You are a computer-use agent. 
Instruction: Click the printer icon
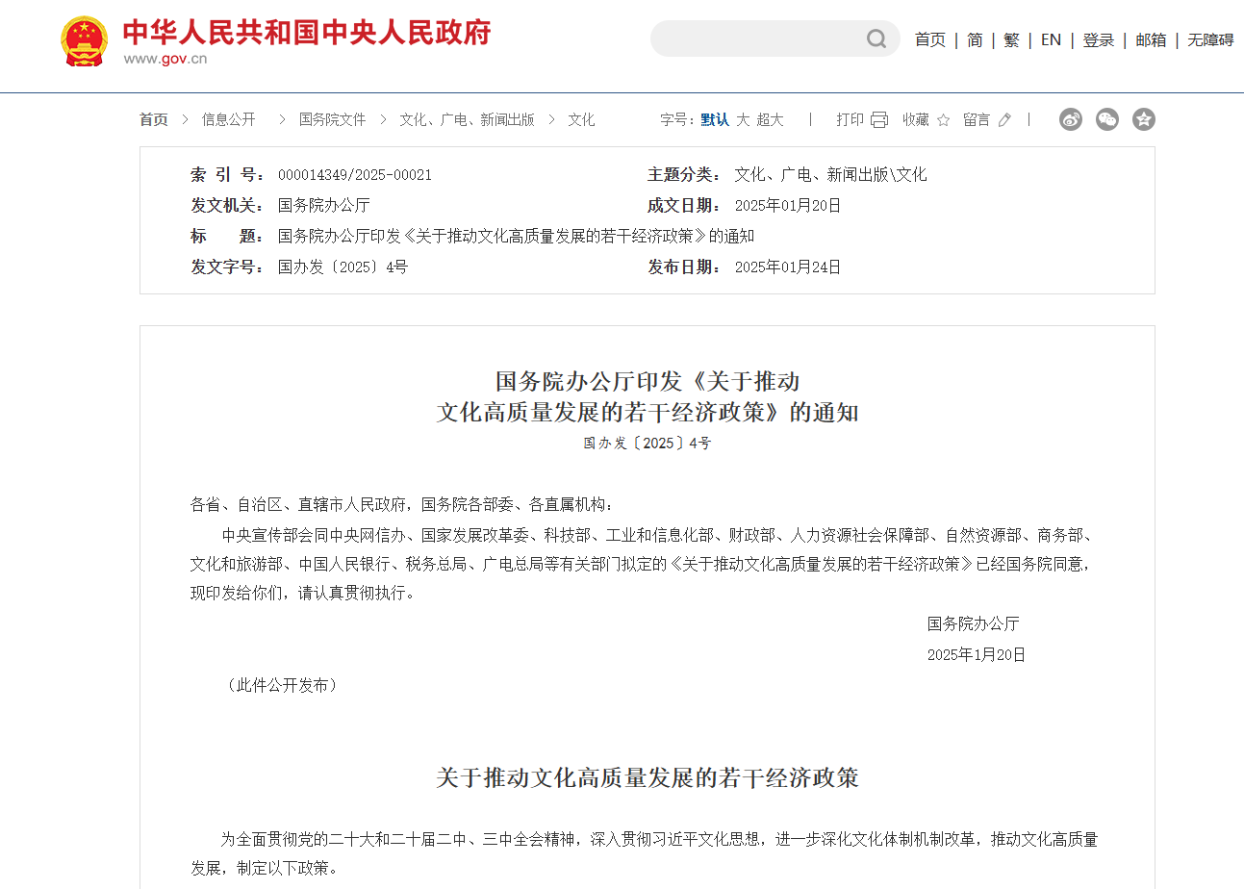click(x=879, y=119)
